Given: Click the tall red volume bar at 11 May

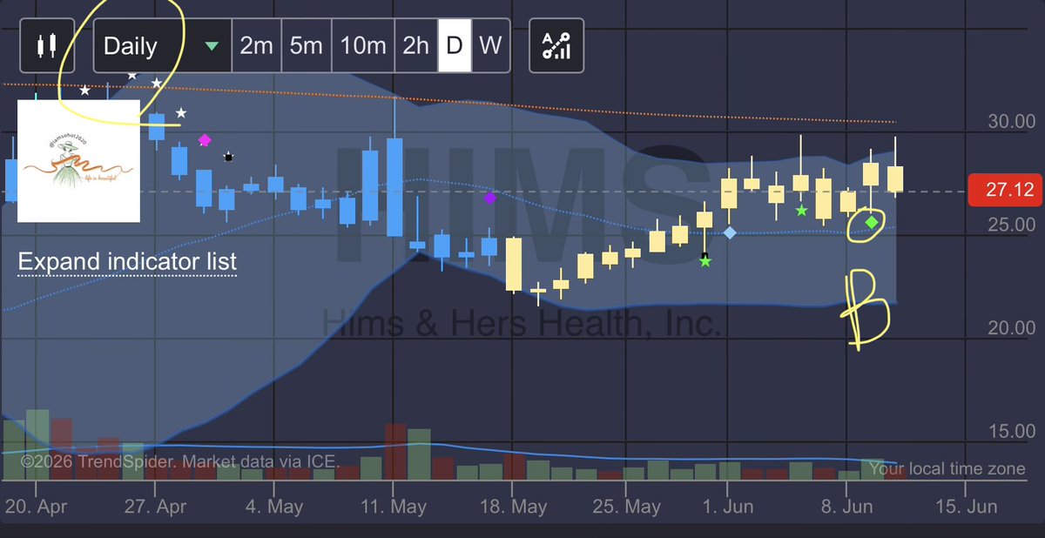Looking at the screenshot, I should coord(395,453).
